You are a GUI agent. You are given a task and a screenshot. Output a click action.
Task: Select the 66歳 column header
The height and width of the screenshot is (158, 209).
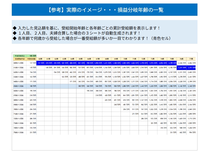pos(89,59)
